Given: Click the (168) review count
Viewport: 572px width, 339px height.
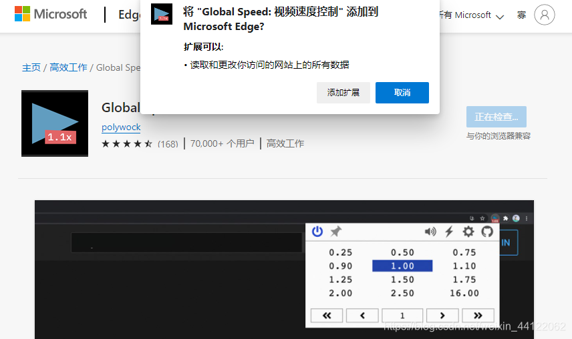Looking at the screenshot, I should [x=168, y=144].
